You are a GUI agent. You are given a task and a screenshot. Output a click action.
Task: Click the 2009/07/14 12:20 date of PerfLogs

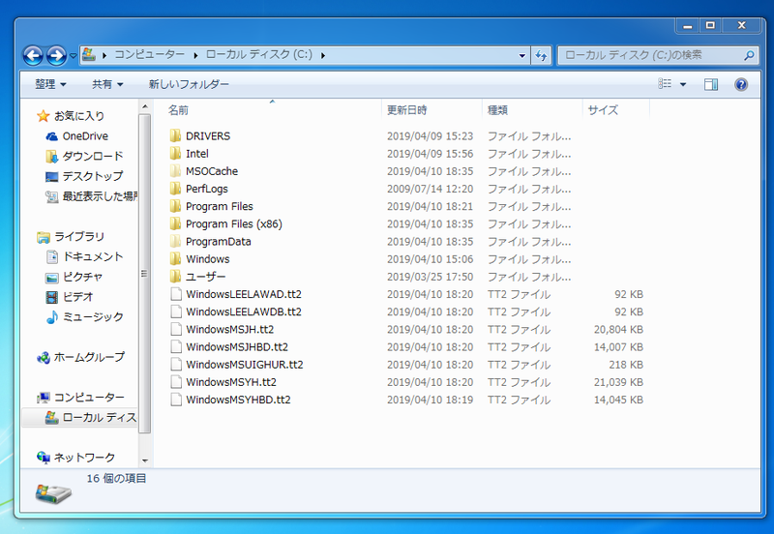(x=430, y=189)
